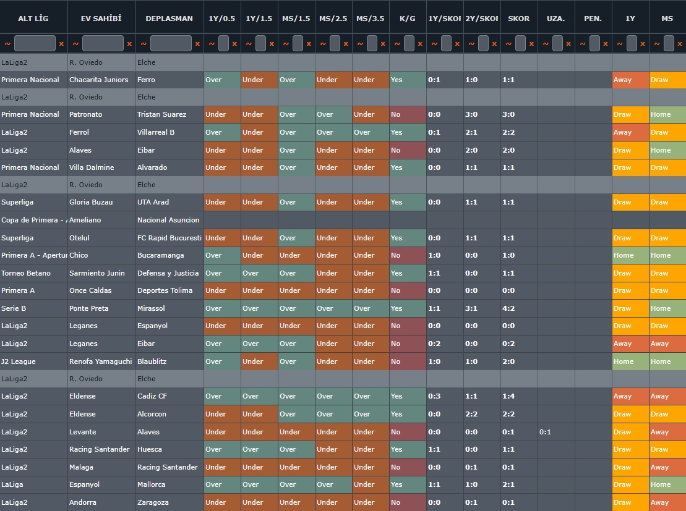Click the Nacional Asuncion cell
Screen dimensions: 686x511
tap(169, 220)
